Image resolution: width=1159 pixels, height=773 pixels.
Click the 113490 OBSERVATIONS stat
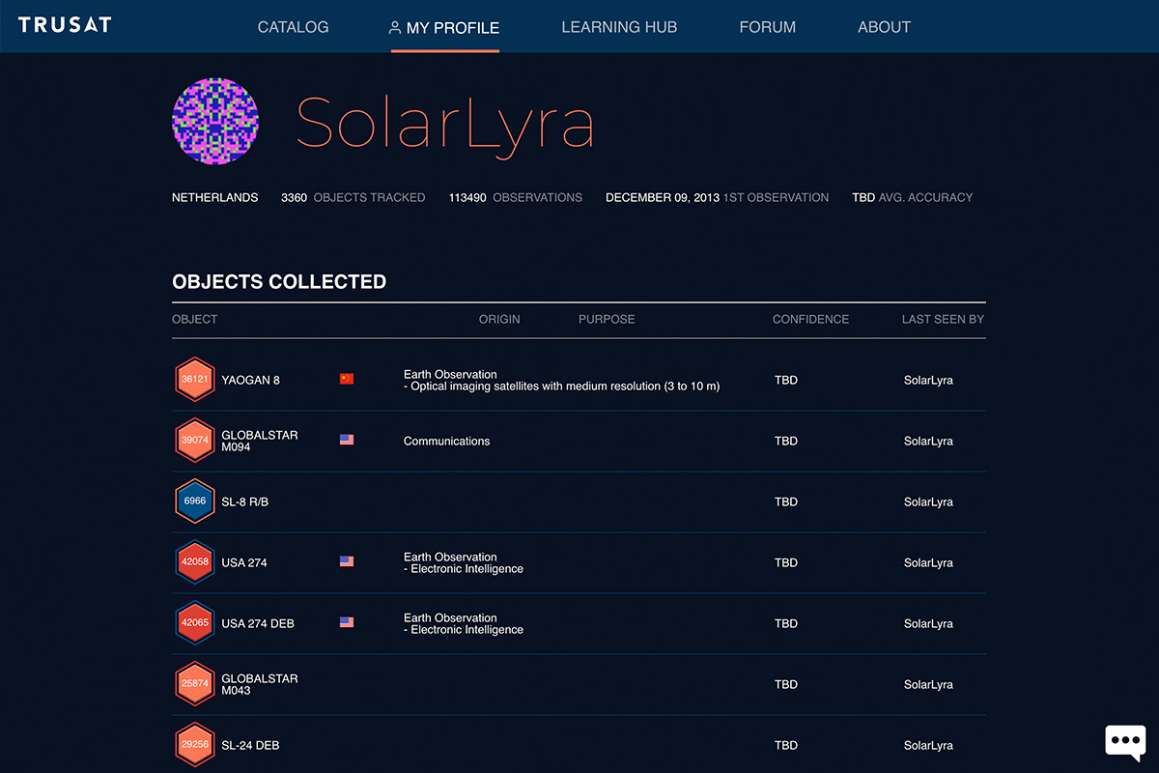pos(516,197)
